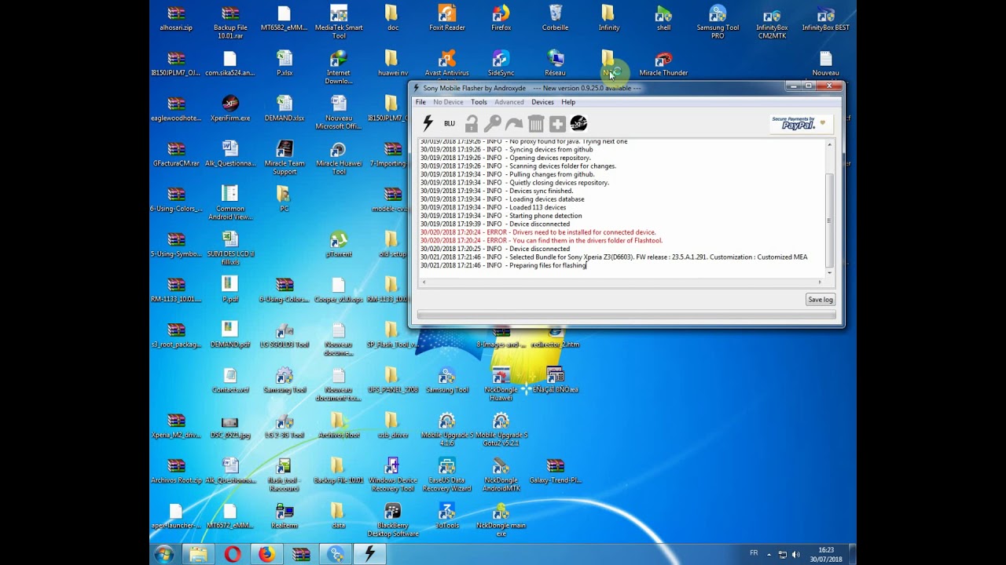Image resolution: width=1006 pixels, height=565 pixels.
Task: Select the Windows Device Recovery Tool icon
Action: coord(392,476)
